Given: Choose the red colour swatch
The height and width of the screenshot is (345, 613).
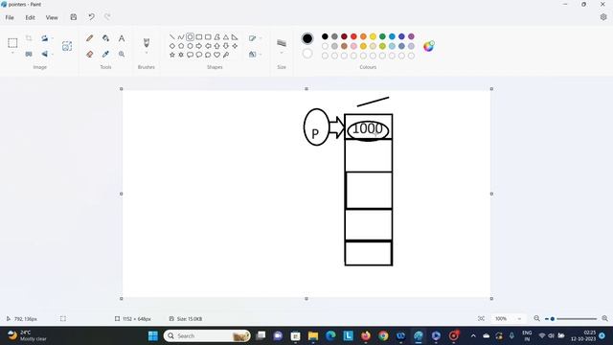Looking at the screenshot, I should click(x=353, y=36).
